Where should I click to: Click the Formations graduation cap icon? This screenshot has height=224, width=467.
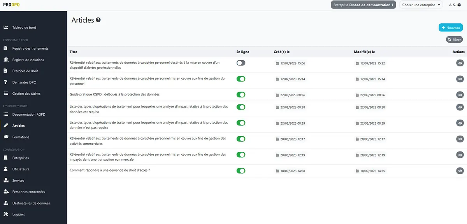pyautogui.click(x=5, y=137)
